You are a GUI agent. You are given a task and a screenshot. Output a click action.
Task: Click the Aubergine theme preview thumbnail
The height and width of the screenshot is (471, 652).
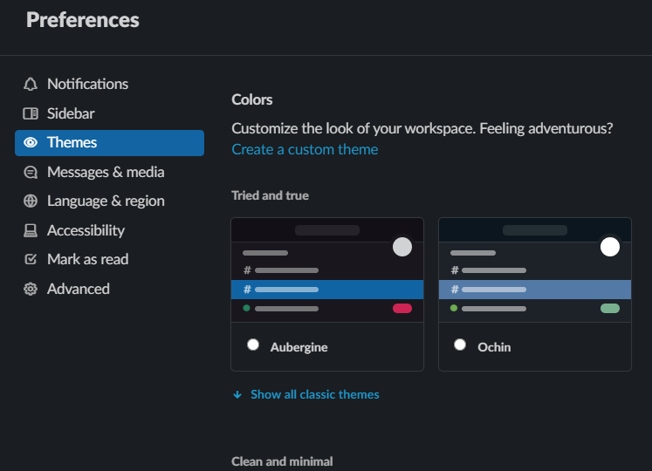tap(327, 270)
